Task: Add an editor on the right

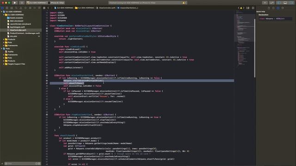Action: point(253,8)
